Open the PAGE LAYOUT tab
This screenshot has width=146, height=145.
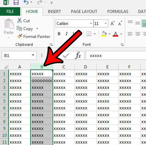84,12
